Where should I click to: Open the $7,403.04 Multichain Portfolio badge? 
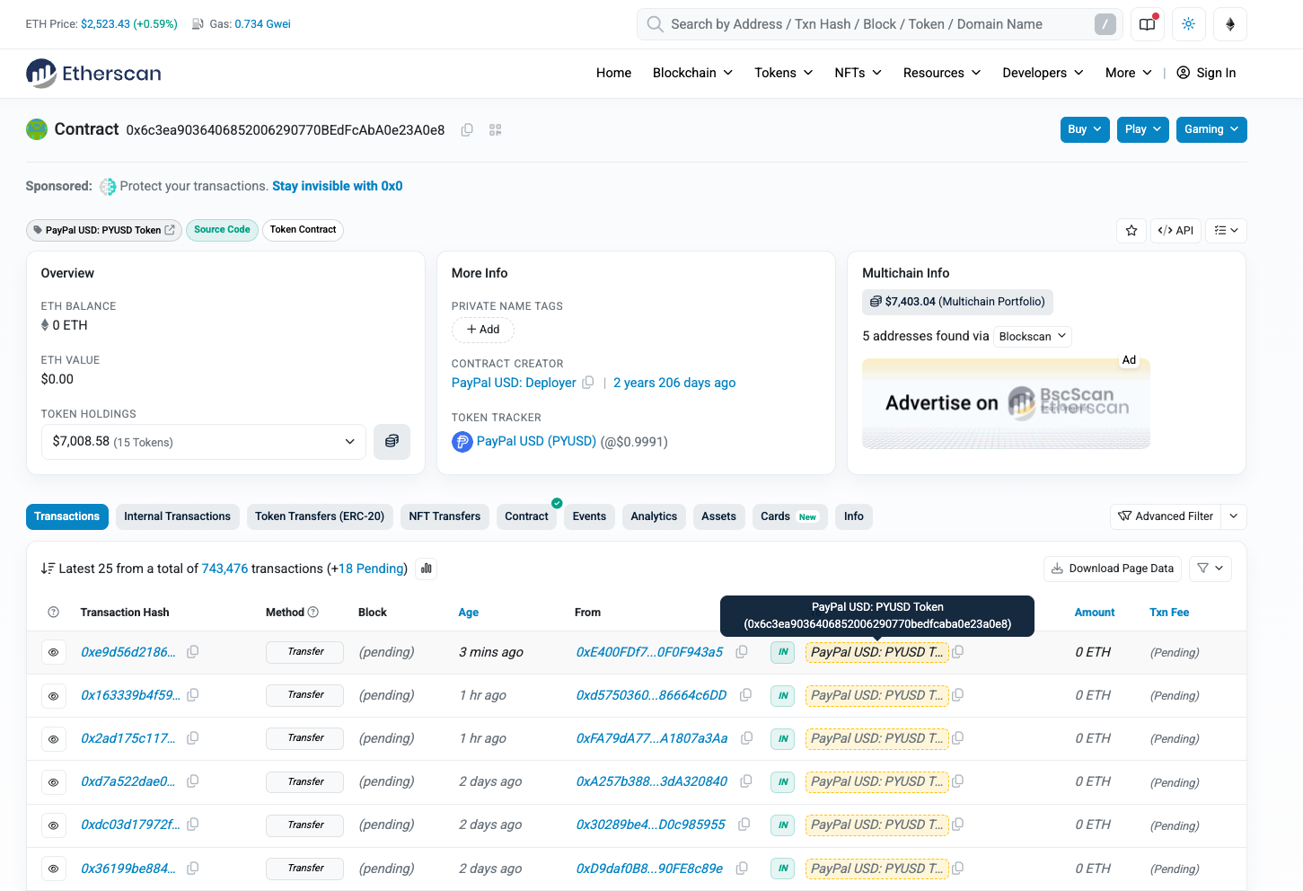point(957,302)
